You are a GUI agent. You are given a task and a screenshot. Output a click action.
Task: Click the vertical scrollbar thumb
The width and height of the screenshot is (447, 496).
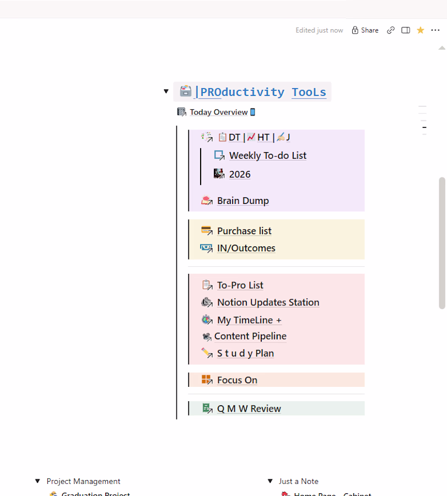click(442, 243)
